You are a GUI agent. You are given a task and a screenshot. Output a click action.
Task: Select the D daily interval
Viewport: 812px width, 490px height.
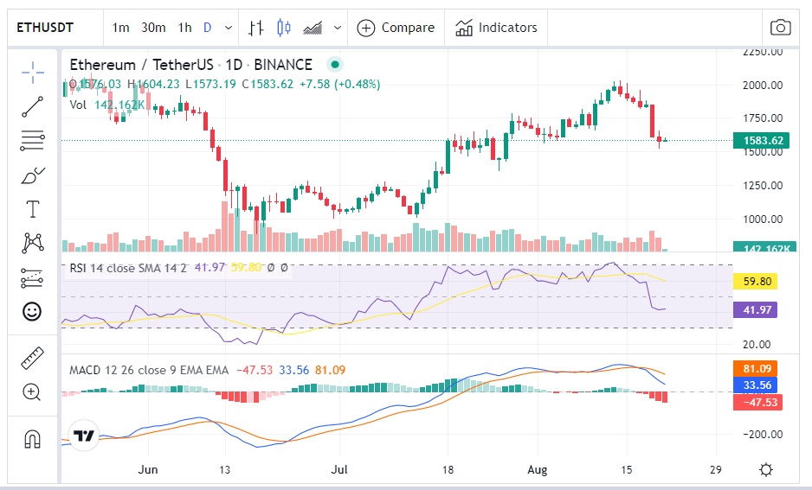(x=207, y=28)
